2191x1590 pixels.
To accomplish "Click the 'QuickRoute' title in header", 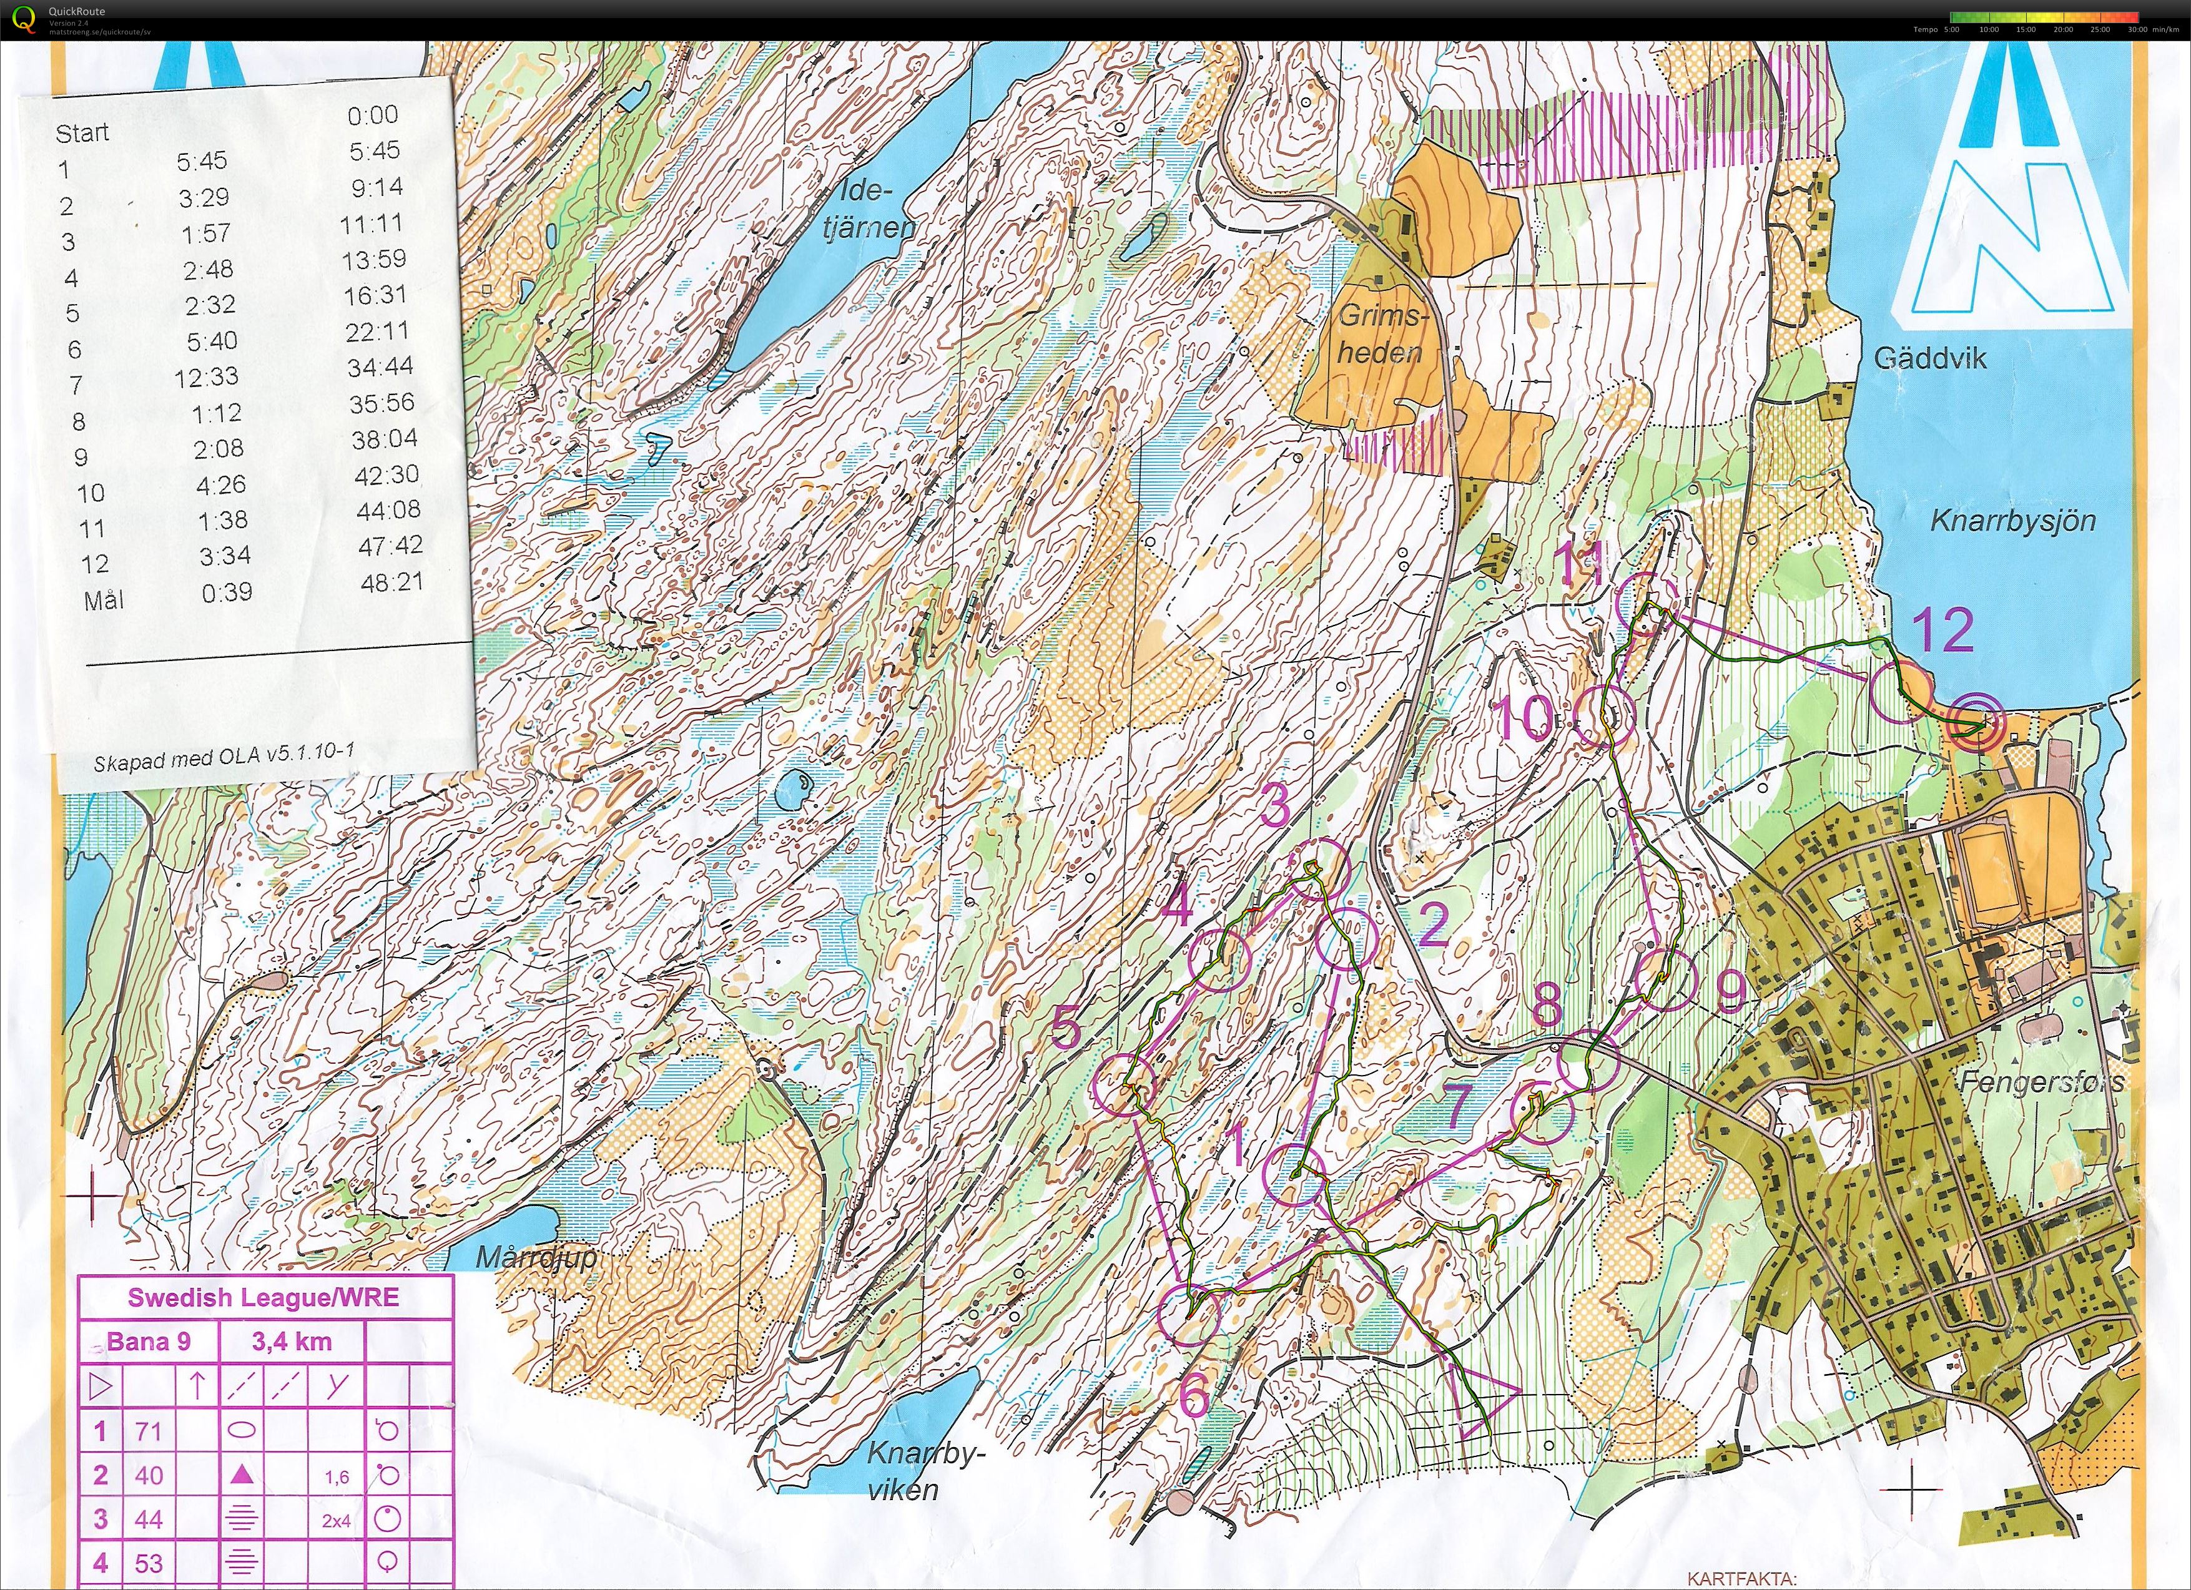I will (x=76, y=12).
